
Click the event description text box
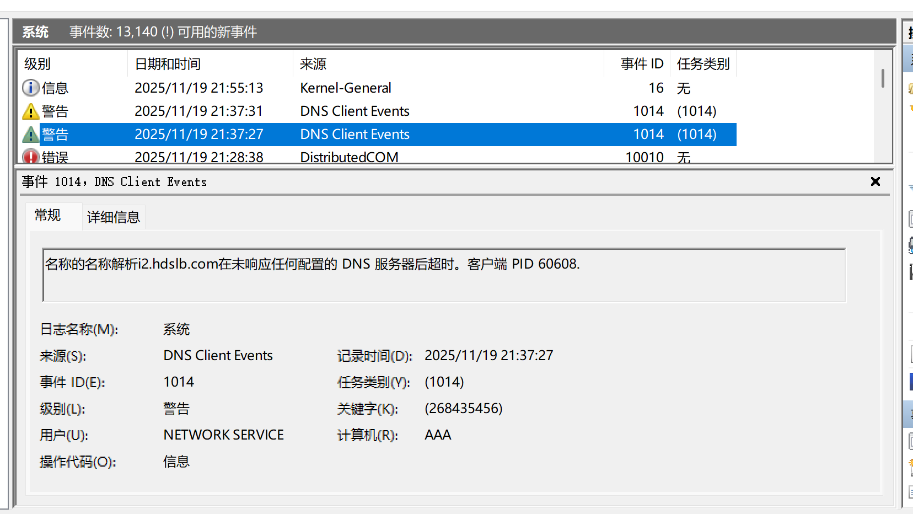click(444, 275)
